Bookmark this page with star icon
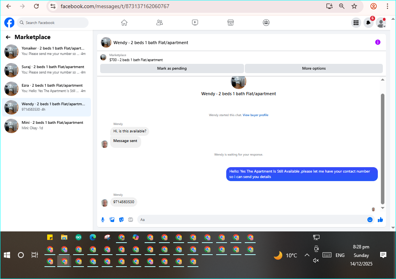This screenshot has height=279, width=396. click(x=354, y=6)
